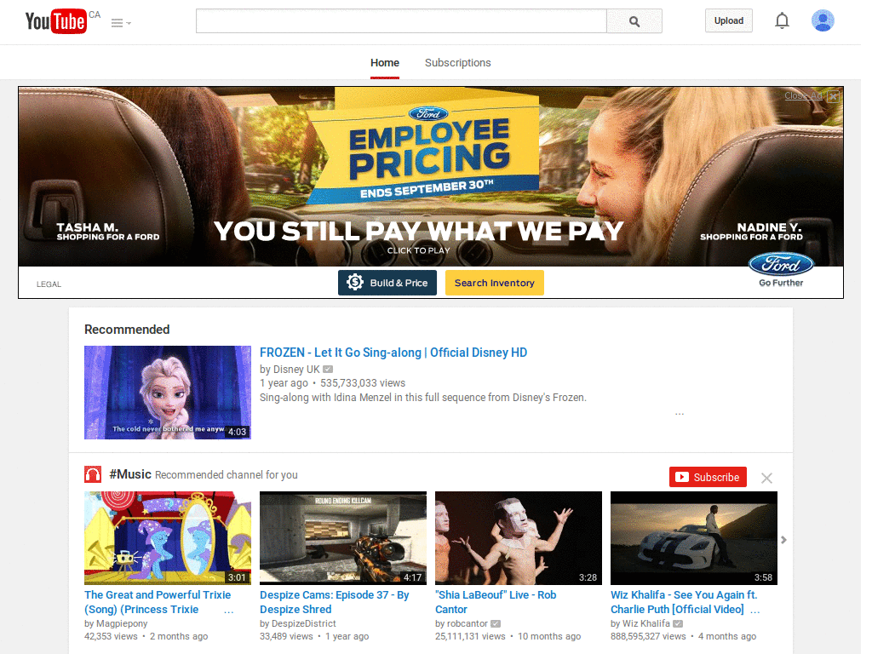Click the Wiz Khalifa verified badge
This screenshot has height=654, width=872.
click(678, 624)
